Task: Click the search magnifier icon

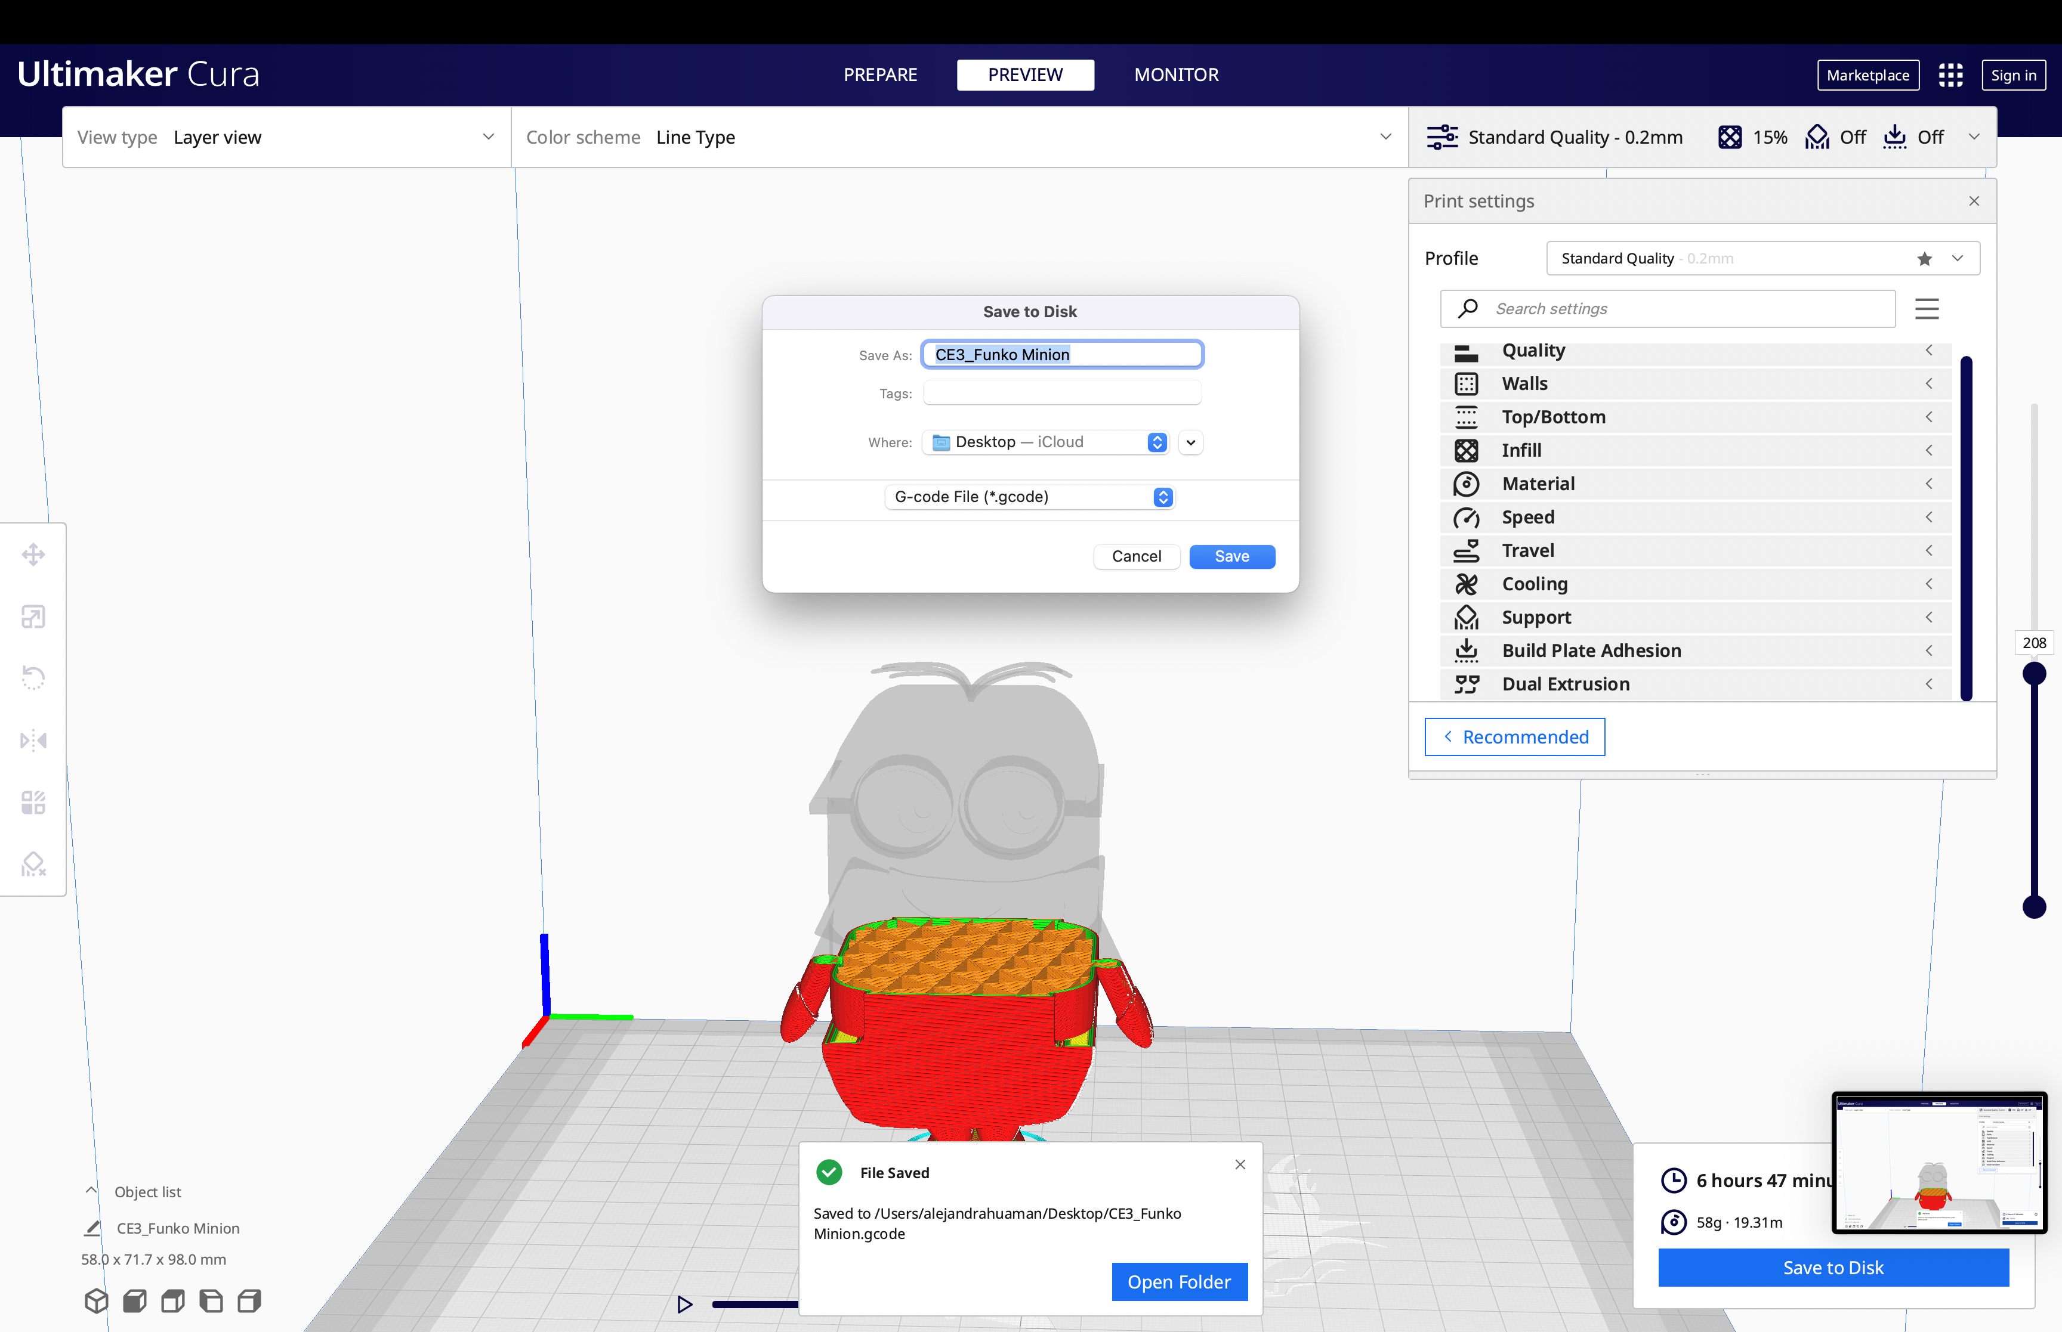Action: point(1468,309)
